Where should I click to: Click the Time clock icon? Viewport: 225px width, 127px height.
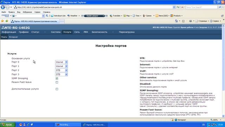pos(134,16)
